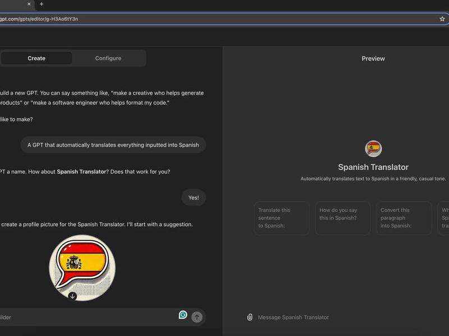This screenshot has height=336, width=449.
Task: Click the Spanish flag profile image in chat
Action: [83, 268]
